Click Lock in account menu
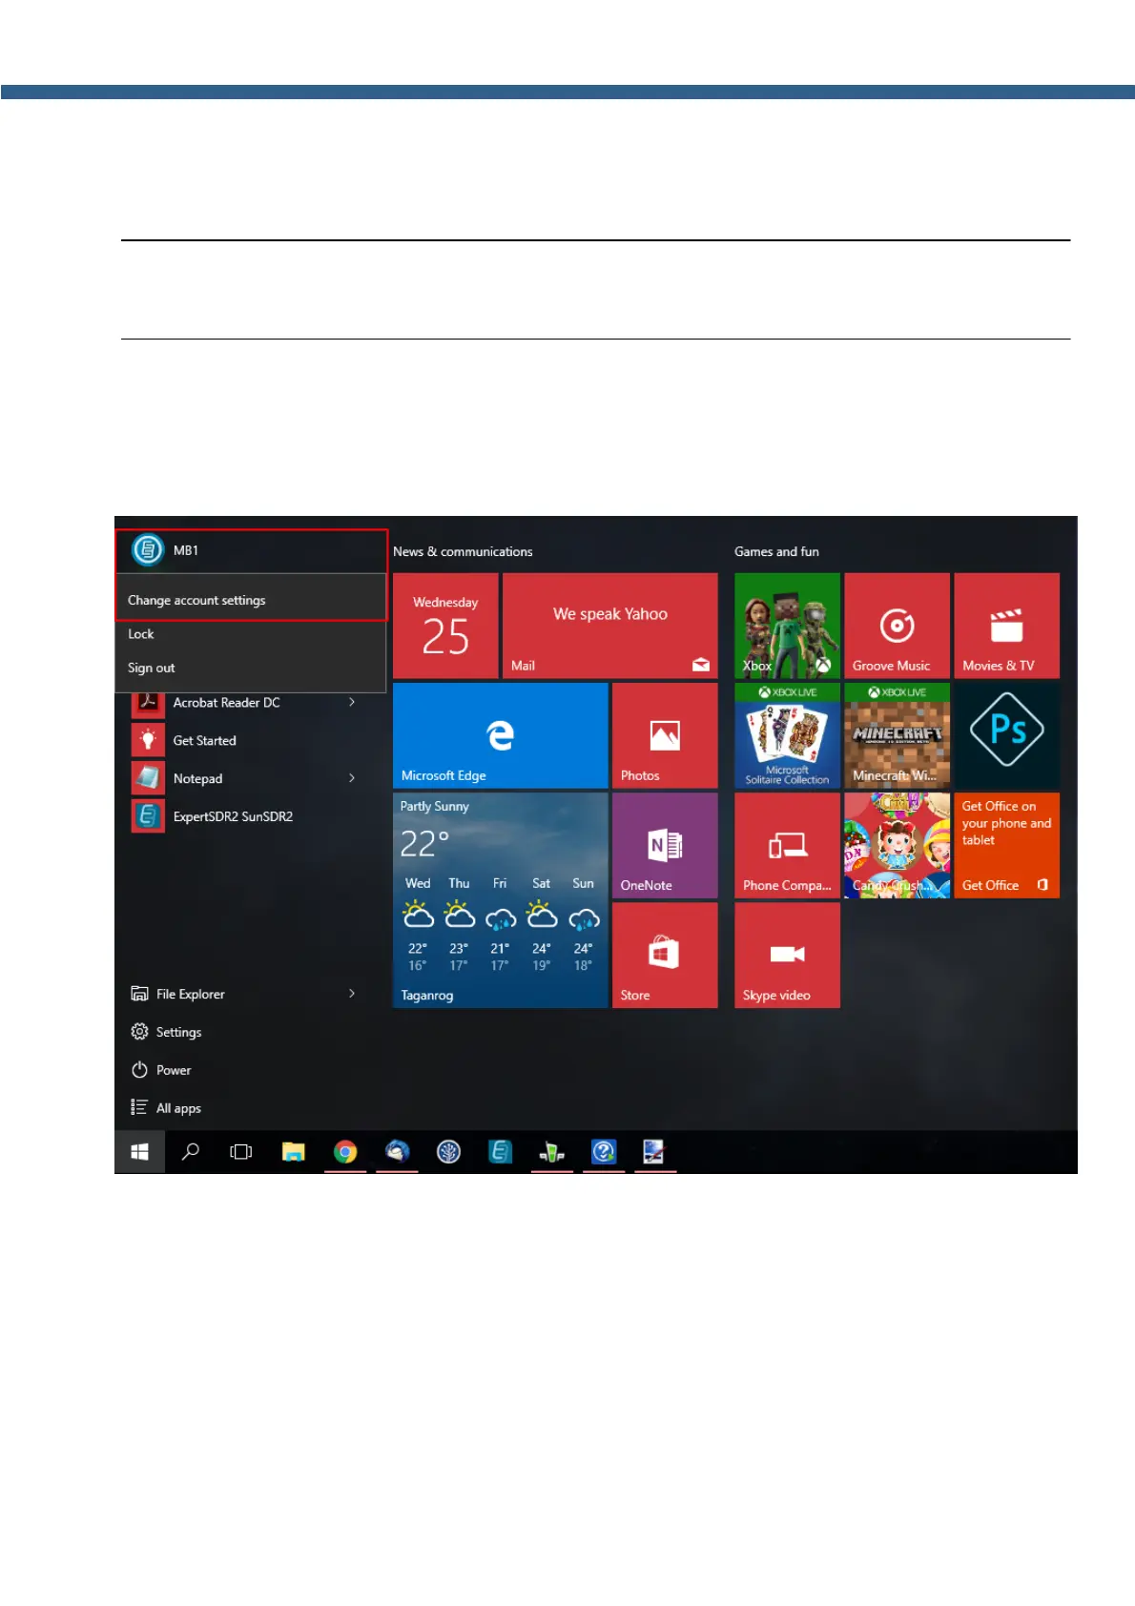Screen dimensions: 1135x1606 point(141,634)
